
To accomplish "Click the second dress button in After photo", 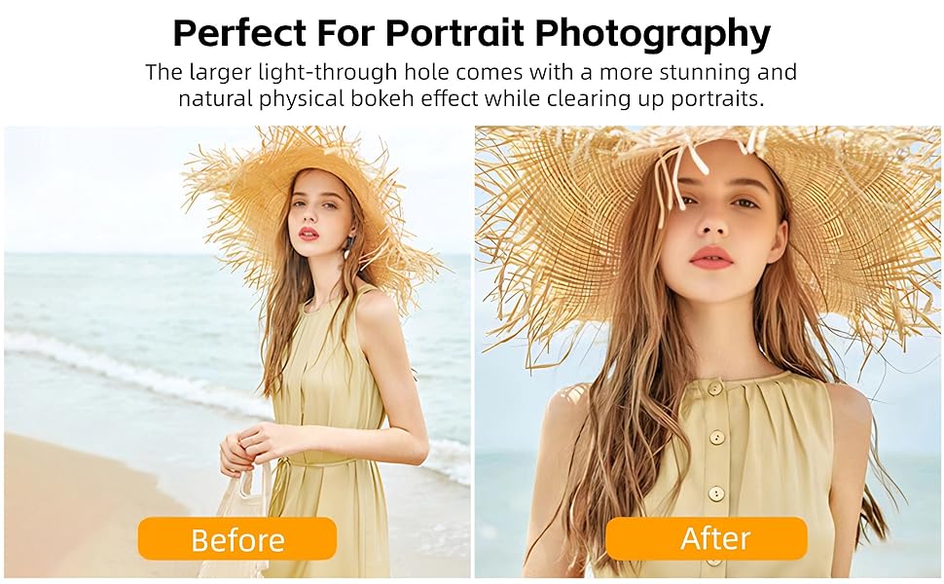I will click(715, 436).
